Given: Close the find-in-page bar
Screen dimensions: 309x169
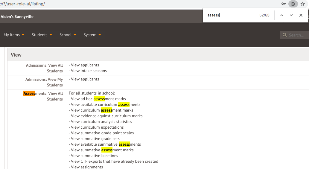Looking at the screenshot, I should click(301, 15).
